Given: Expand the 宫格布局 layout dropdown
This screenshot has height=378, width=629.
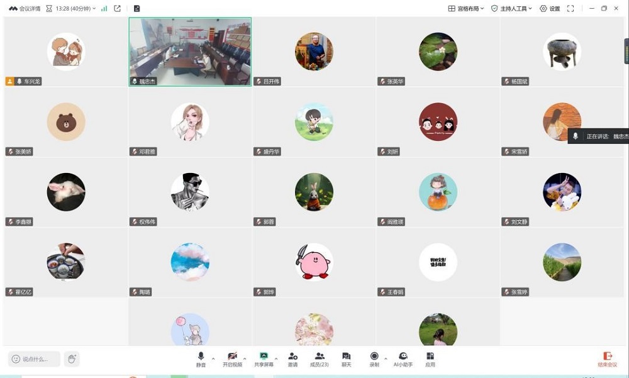Looking at the screenshot, I should pyautogui.click(x=466, y=9).
